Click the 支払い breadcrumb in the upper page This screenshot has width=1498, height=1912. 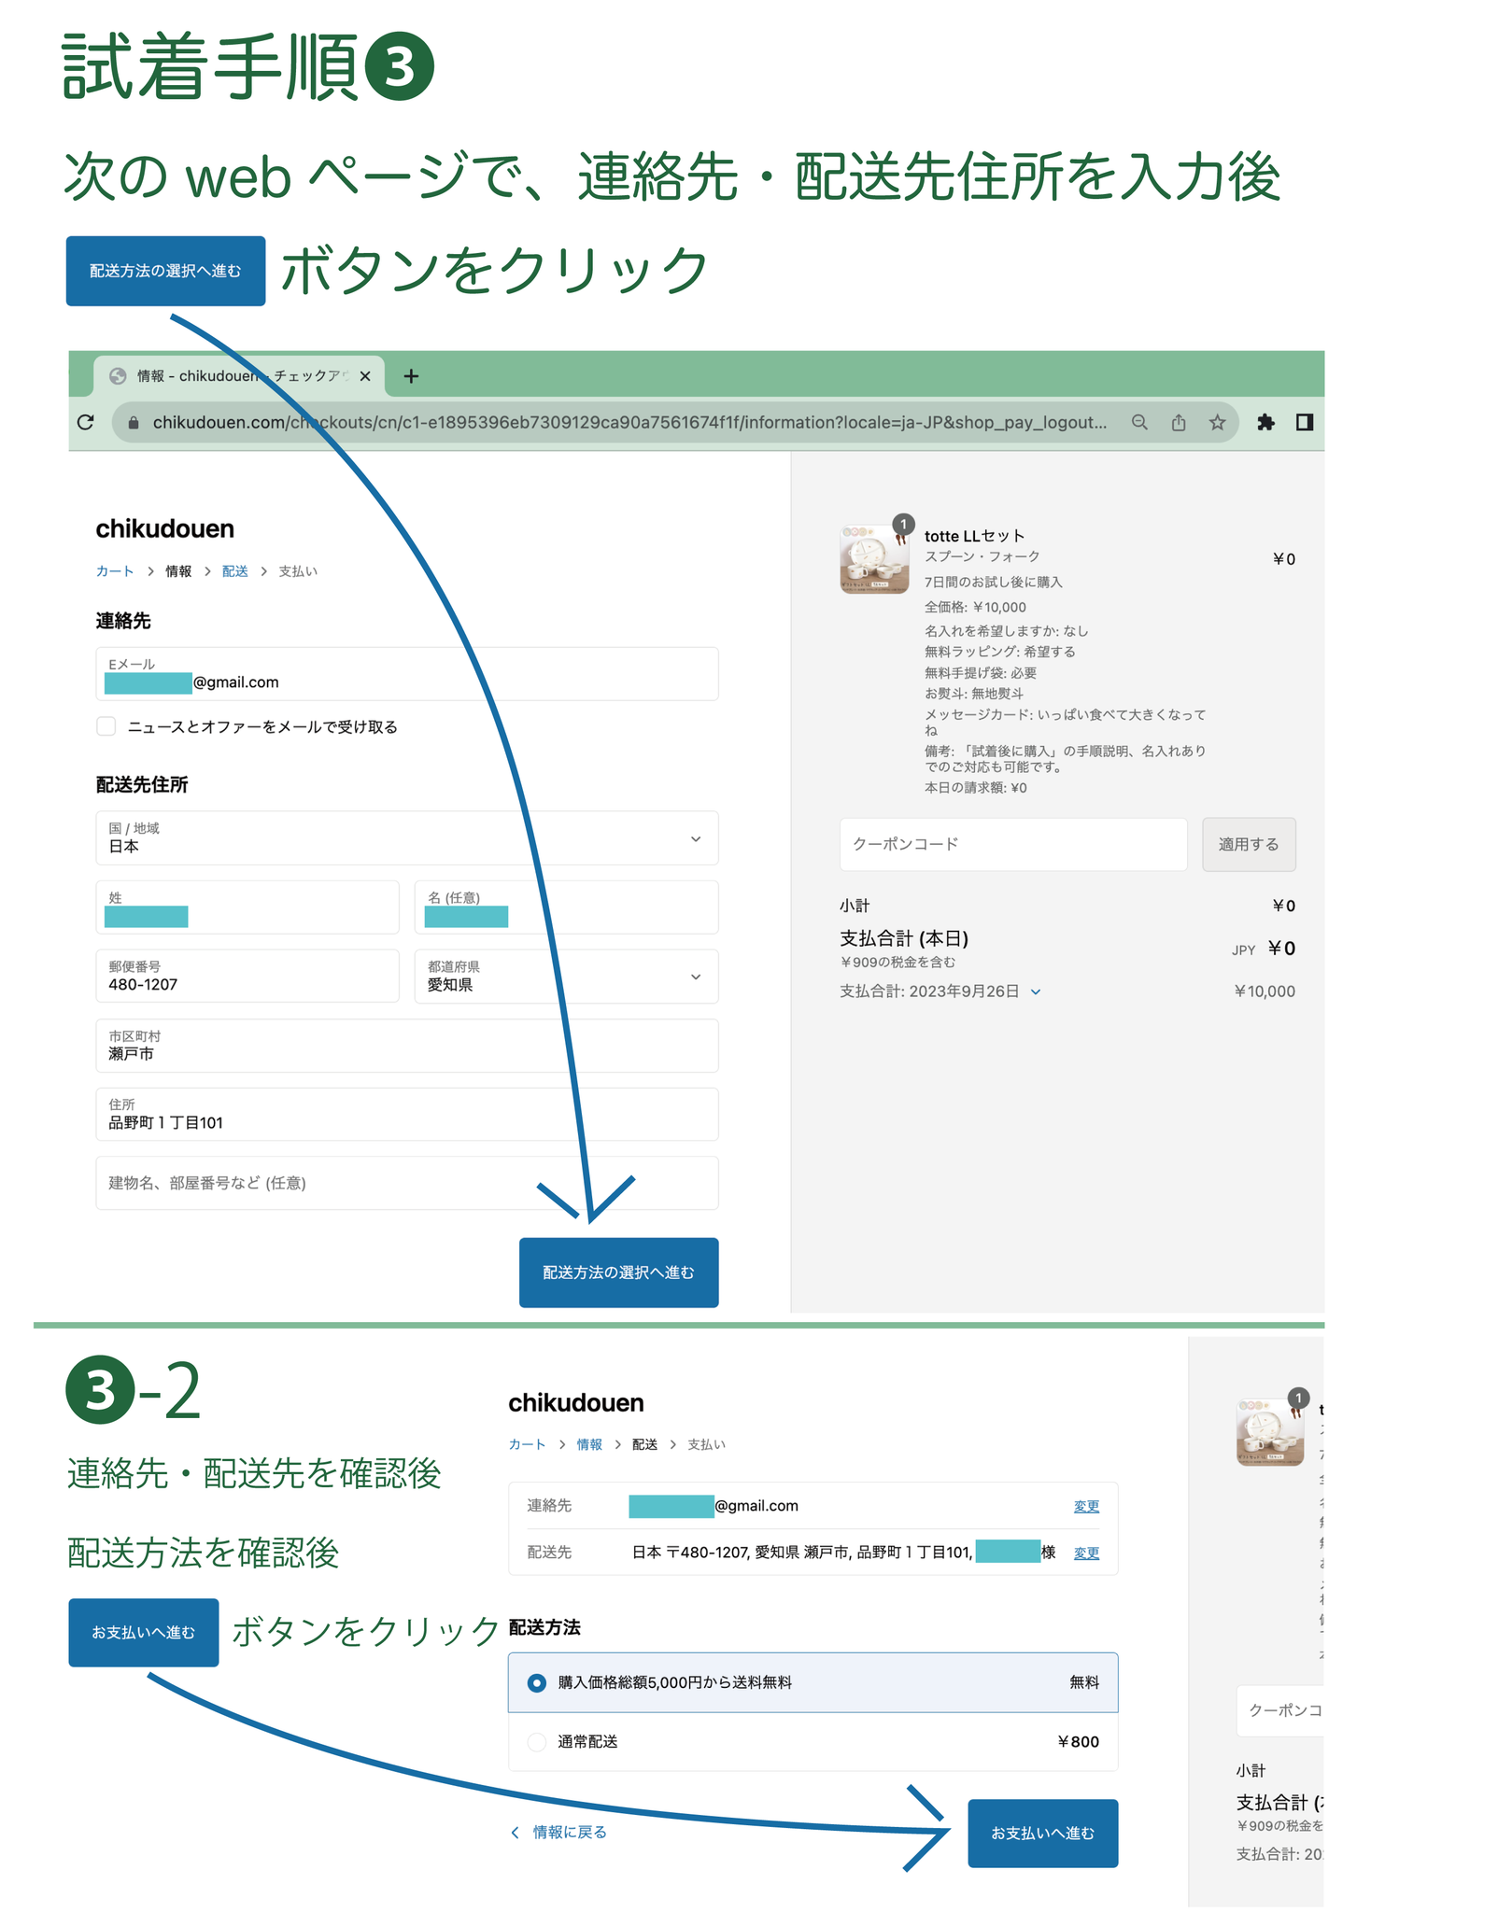[x=298, y=571]
